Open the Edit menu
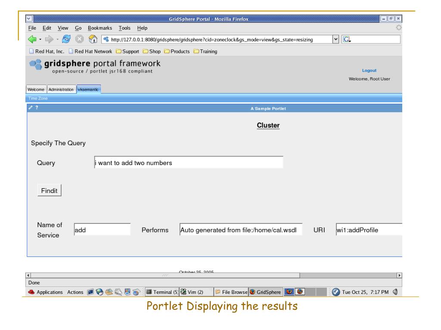The image size is (441, 330). (x=47, y=28)
